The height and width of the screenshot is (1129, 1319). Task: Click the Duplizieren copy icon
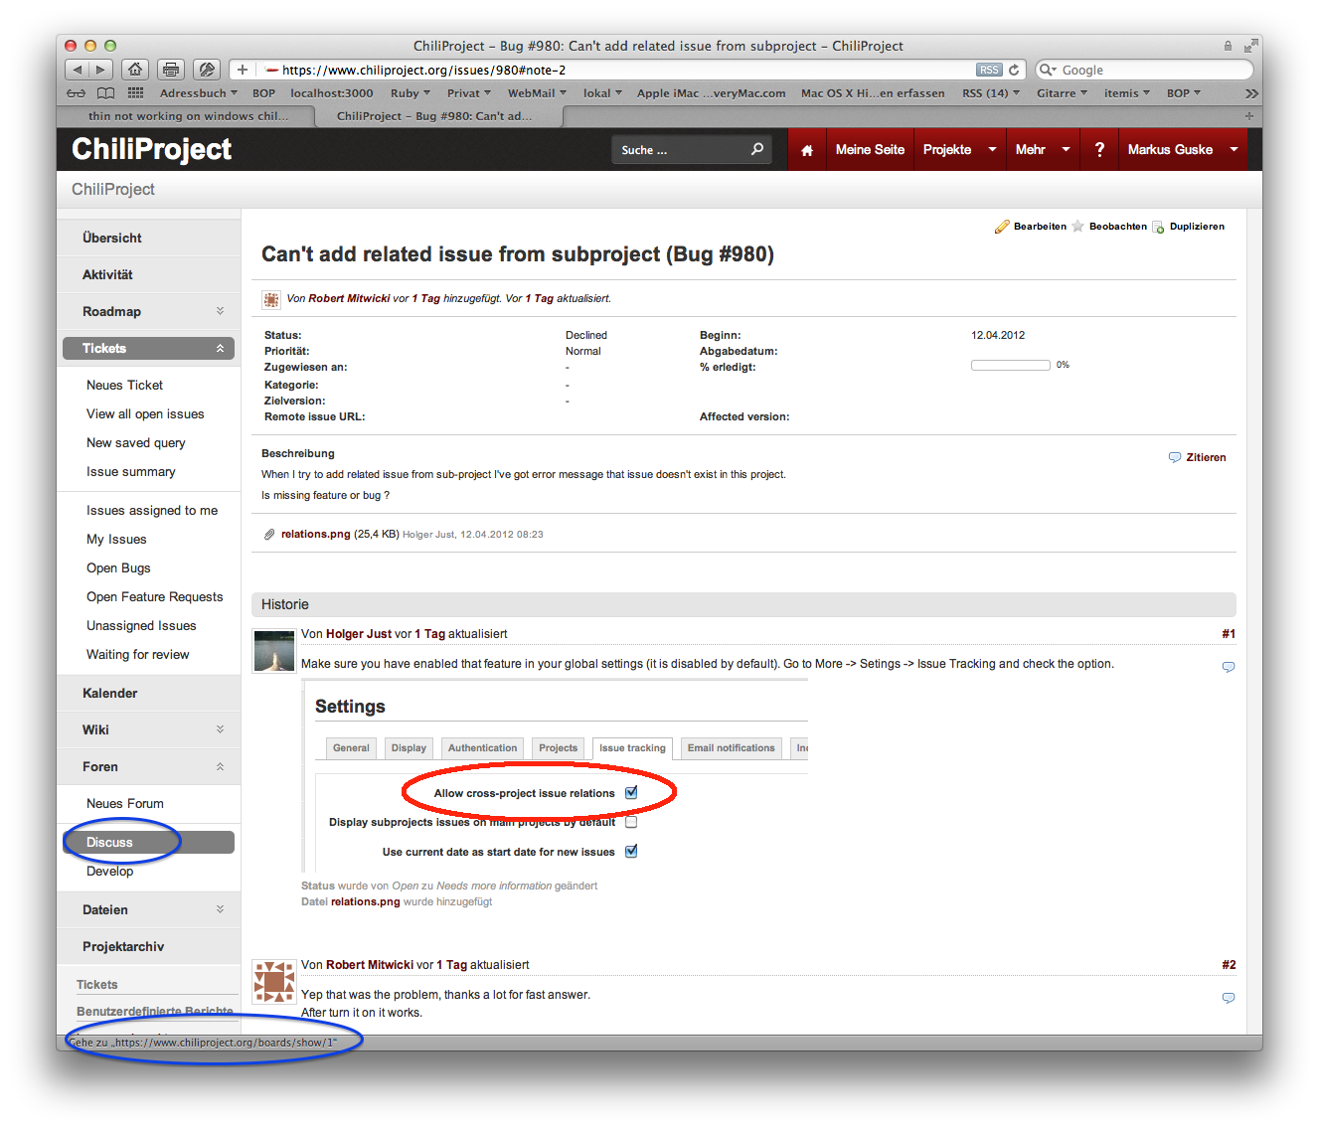click(1158, 227)
